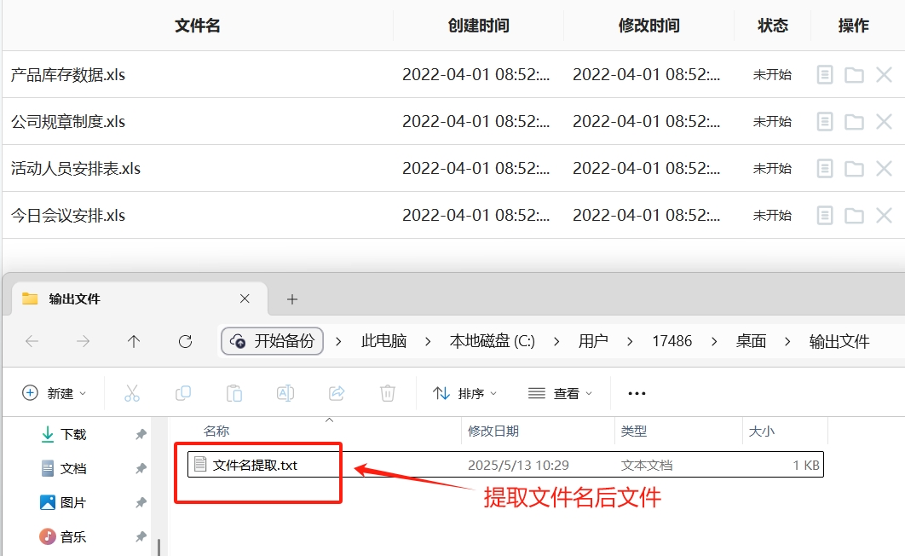Go forward in File Explorer
This screenshot has width=905, height=556.
click(x=84, y=341)
